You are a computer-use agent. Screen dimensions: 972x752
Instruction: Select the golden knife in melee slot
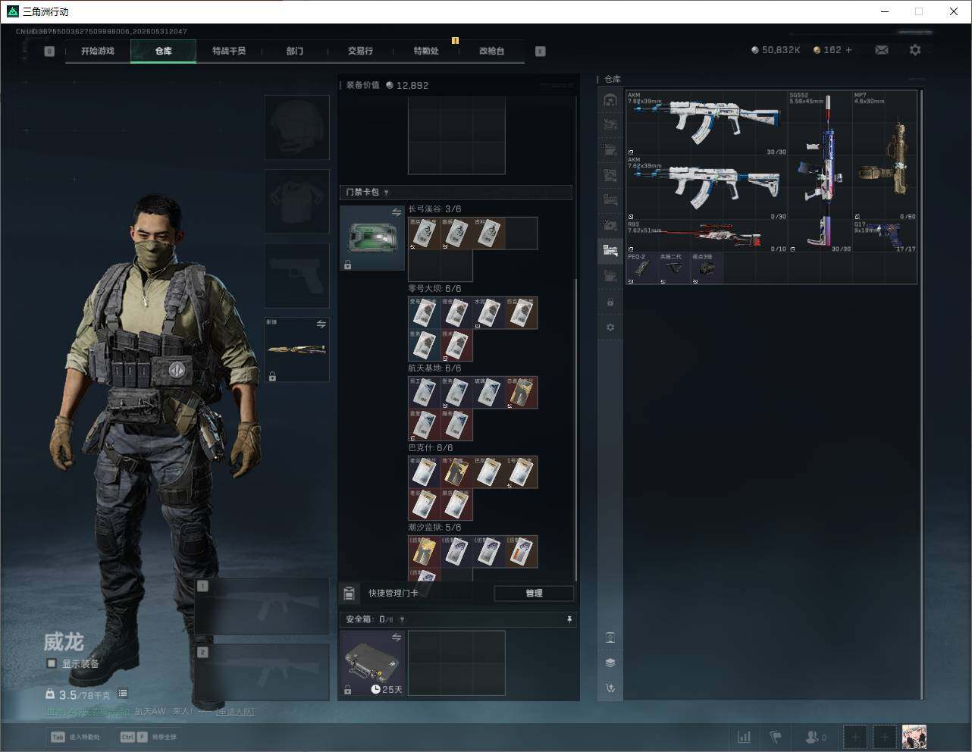point(296,349)
